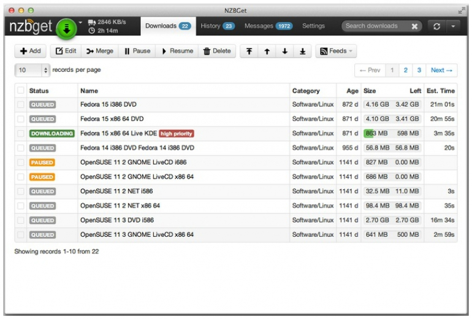Viewport: 472px width, 319px height.
Task: Click Software/Linux category of Fedora 15 i386 DVD
Action: 313,104
